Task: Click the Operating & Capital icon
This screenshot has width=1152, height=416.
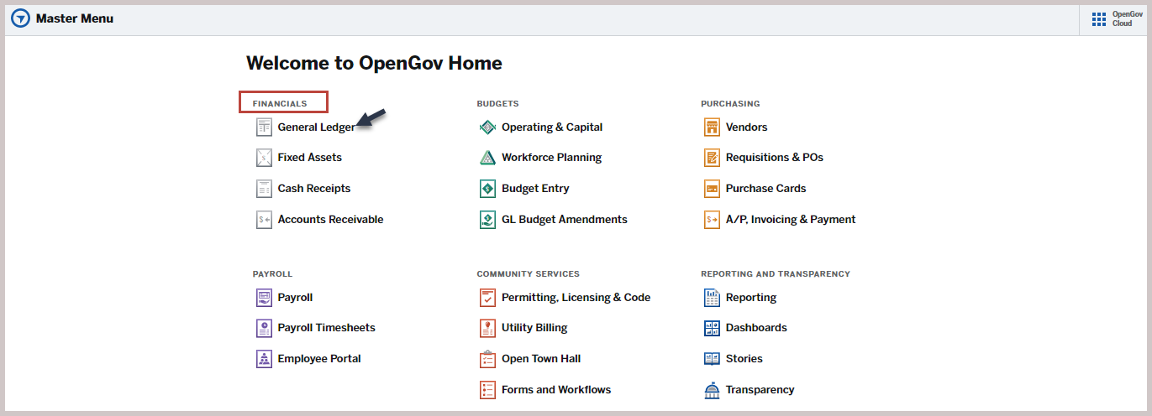Action: pos(488,127)
